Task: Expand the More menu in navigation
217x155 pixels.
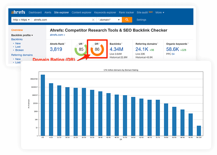Action: (x=160, y=12)
